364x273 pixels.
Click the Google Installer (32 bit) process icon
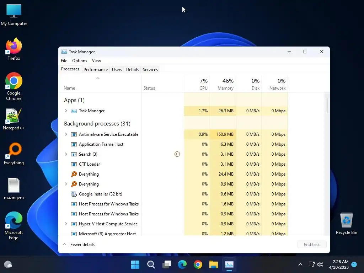click(74, 194)
